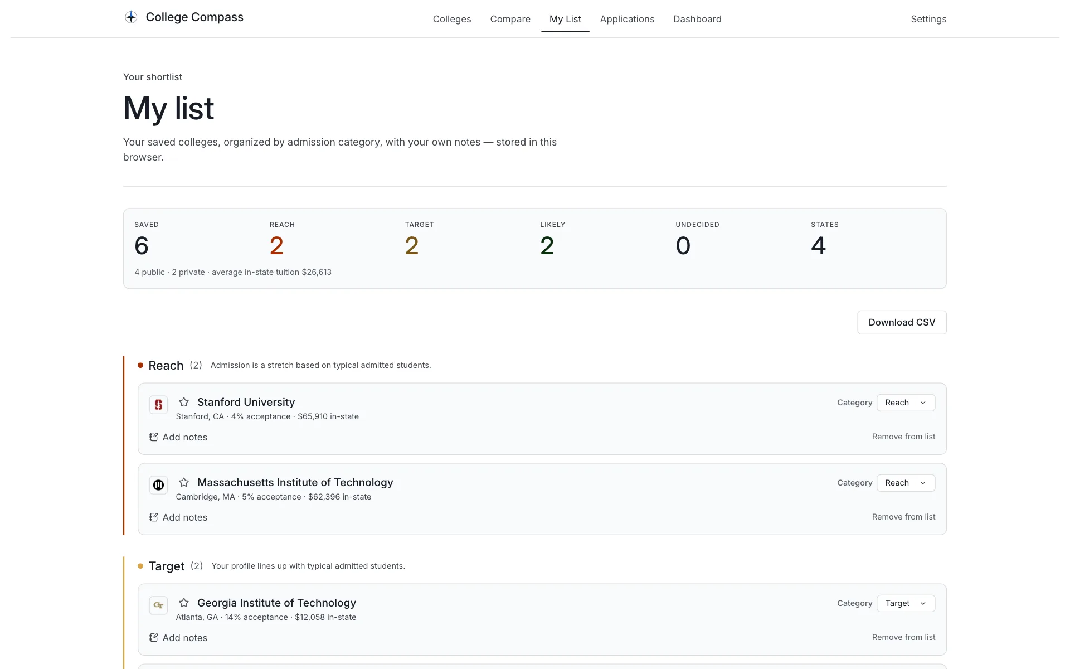Click the College Compass logo icon

[131, 17]
